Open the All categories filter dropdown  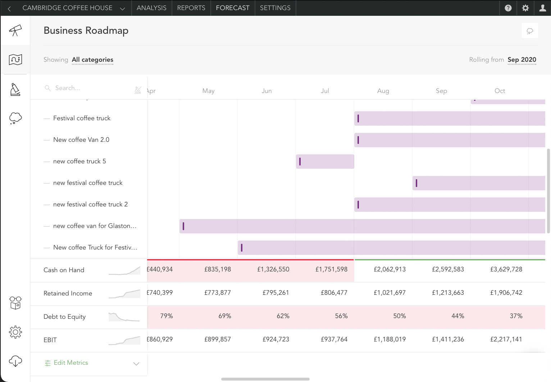click(x=92, y=60)
